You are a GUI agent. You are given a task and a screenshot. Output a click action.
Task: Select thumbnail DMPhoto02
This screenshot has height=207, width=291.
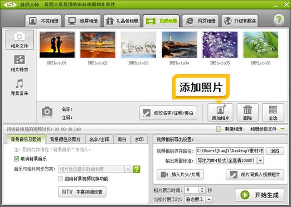98,45
